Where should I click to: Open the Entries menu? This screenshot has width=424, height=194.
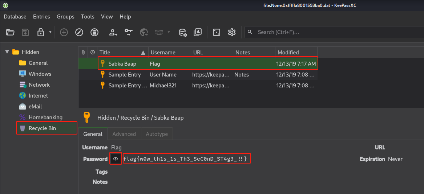pos(41,17)
